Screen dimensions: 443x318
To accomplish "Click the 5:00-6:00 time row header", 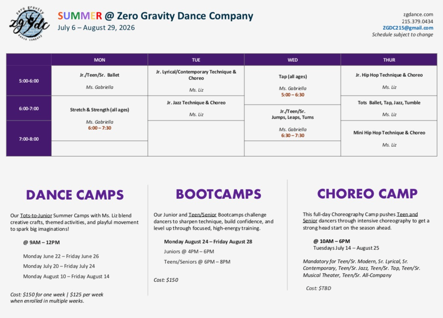I will [x=29, y=81].
